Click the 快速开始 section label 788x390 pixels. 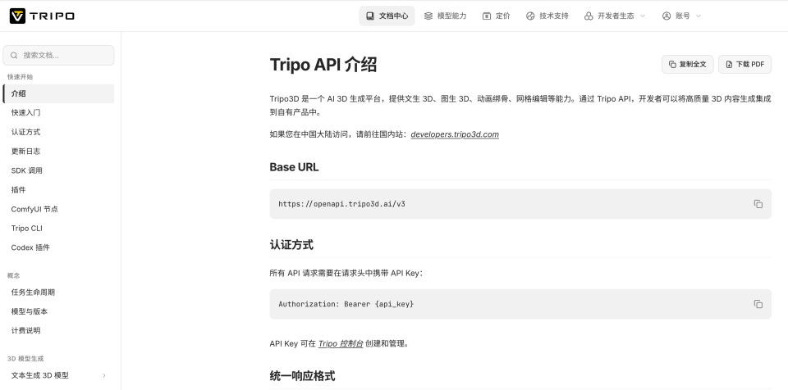click(x=20, y=77)
